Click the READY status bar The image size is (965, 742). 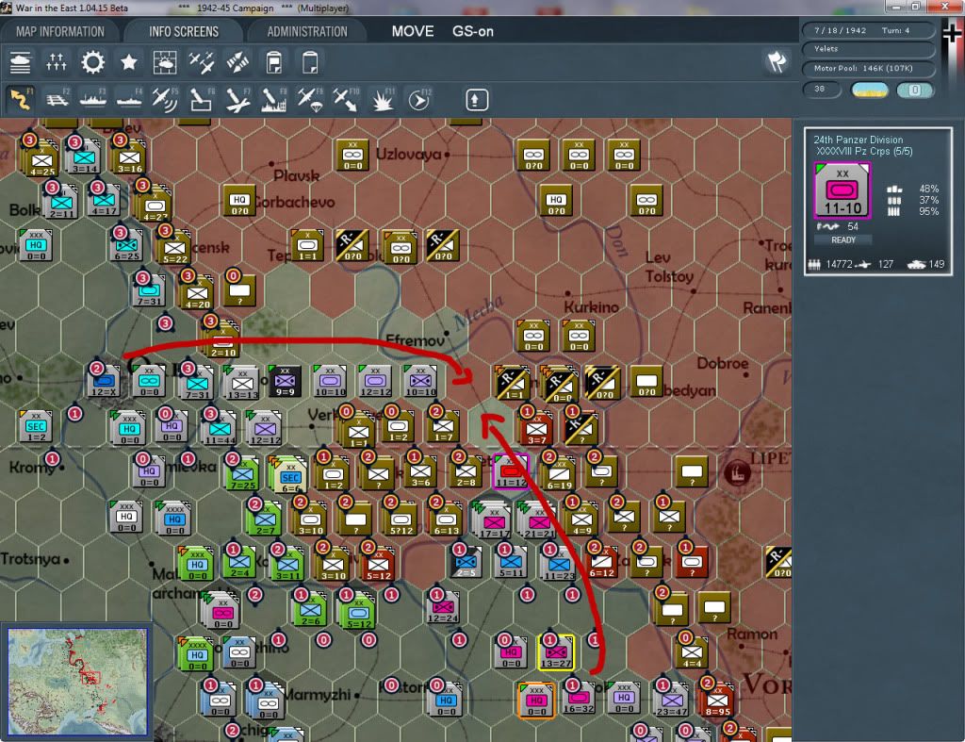click(x=843, y=239)
